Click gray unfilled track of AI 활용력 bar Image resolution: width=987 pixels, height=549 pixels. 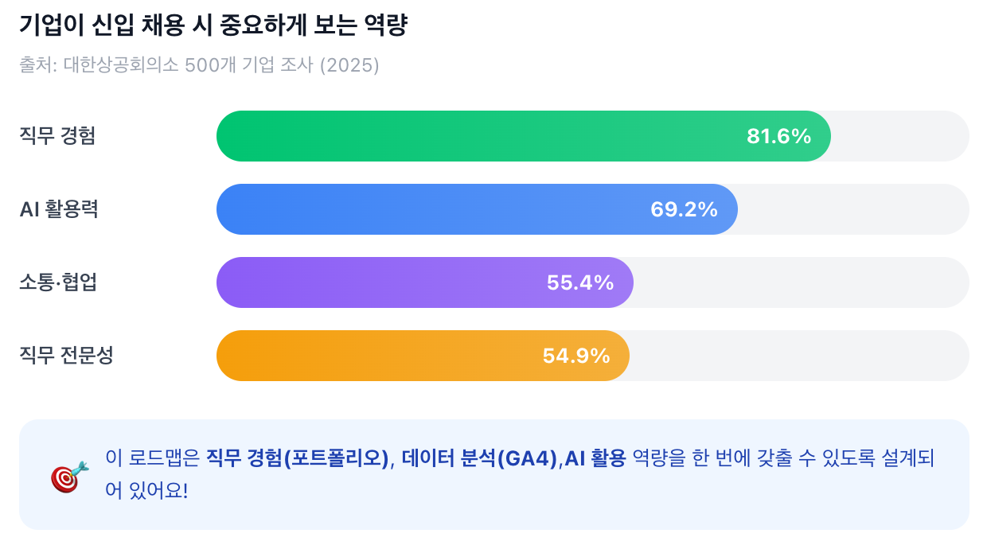click(x=852, y=209)
